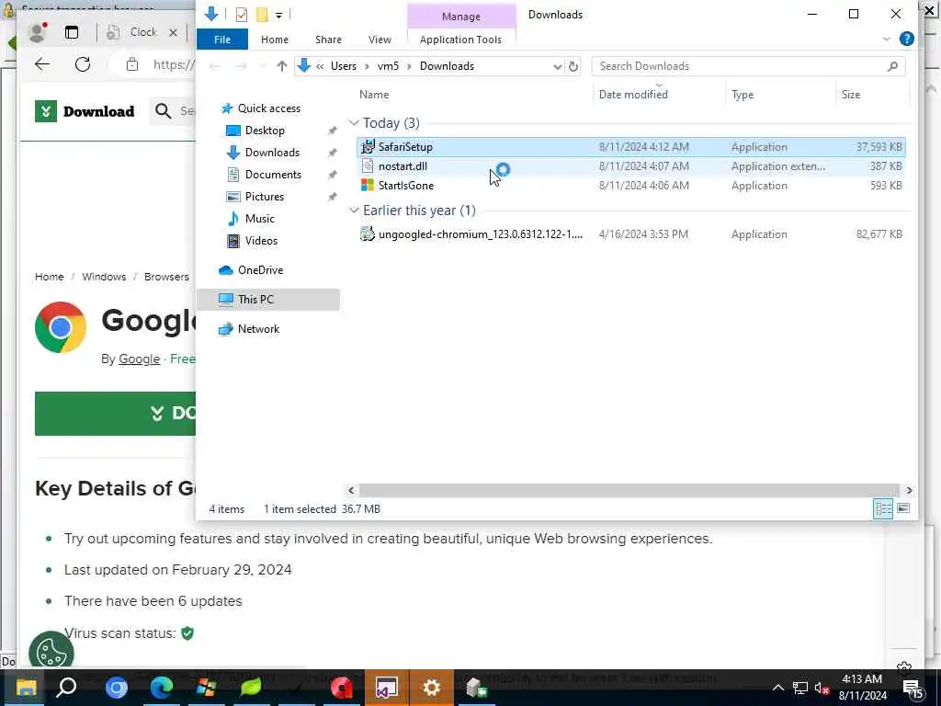Click the Google developer link

pyautogui.click(x=140, y=359)
